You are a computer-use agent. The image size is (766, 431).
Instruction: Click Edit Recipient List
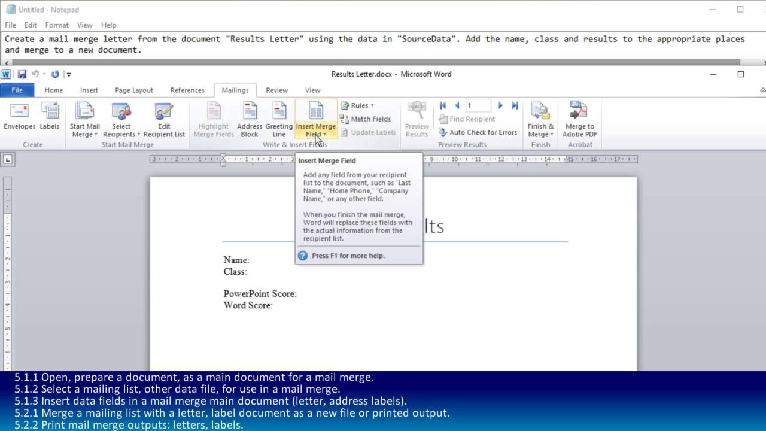(x=164, y=120)
